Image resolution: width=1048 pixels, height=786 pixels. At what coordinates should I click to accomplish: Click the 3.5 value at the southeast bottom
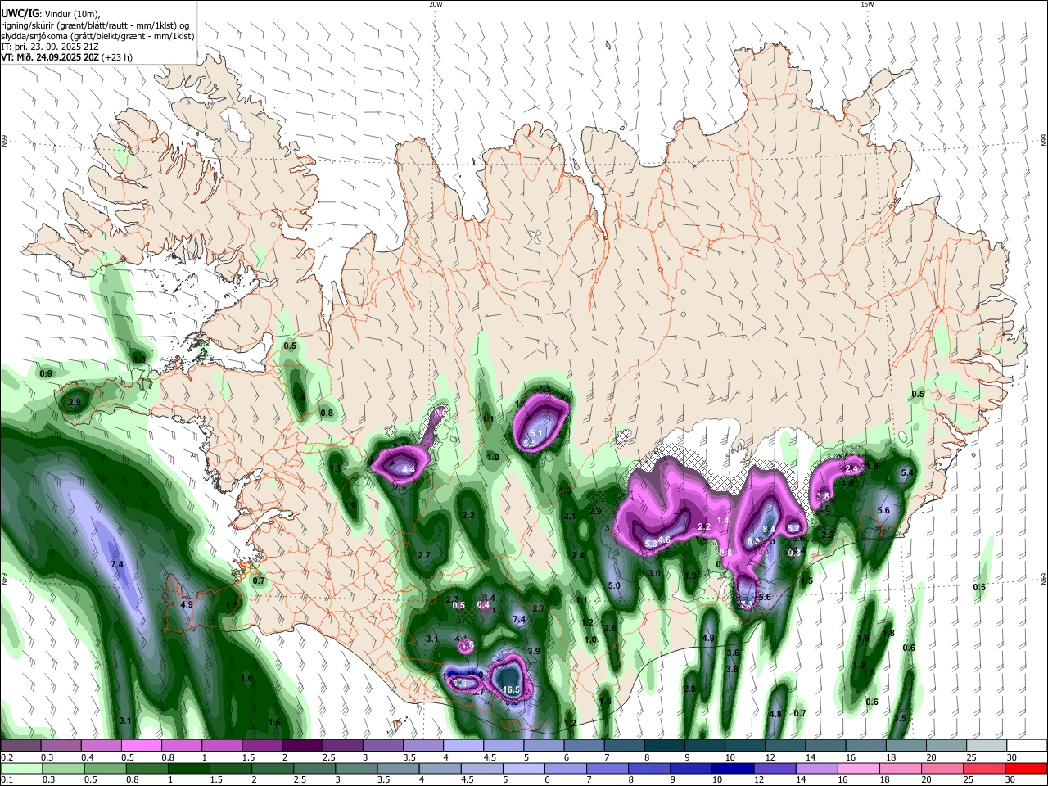point(900,717)
